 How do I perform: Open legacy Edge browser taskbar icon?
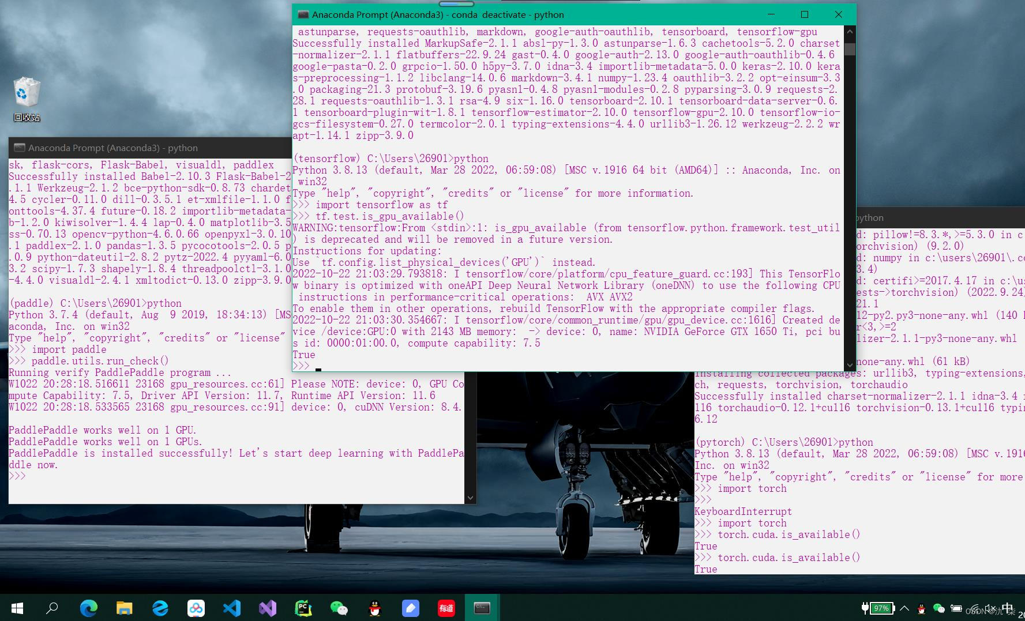160,608
